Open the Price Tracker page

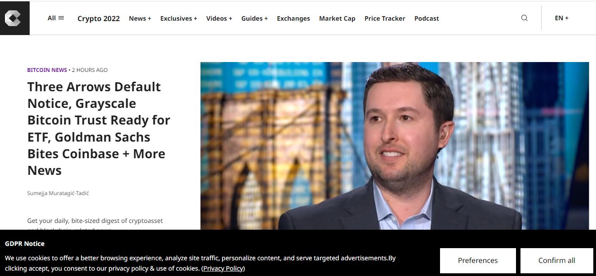(385, 18)
